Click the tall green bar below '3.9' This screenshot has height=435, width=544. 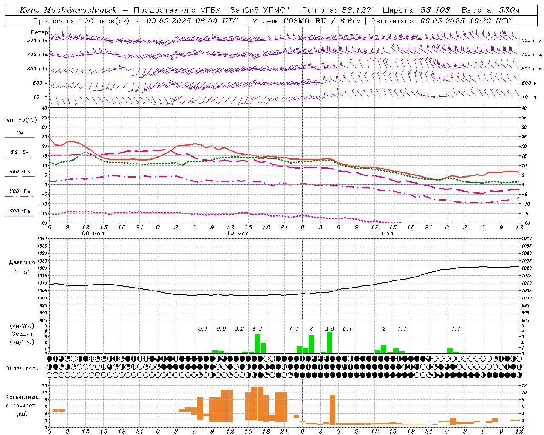329,343
